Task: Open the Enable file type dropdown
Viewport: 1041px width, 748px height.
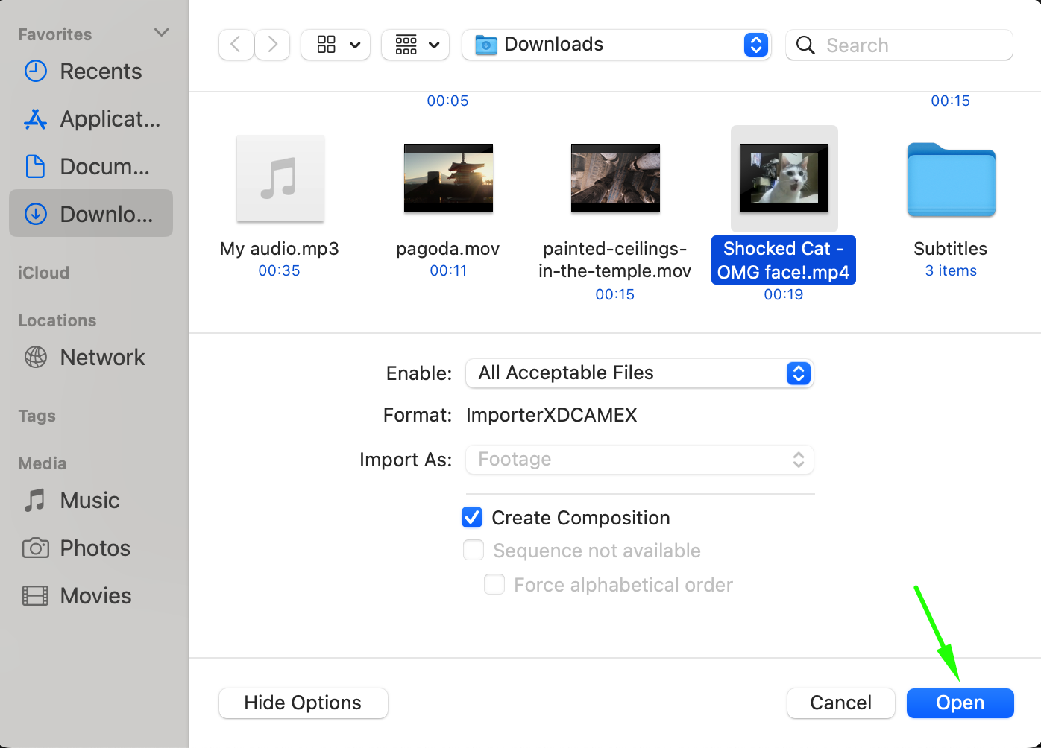Action: (x=639, y=373)
